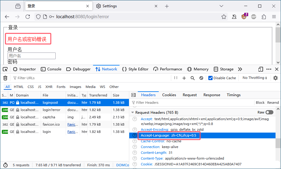Sort by Transferred column header

click(99, 95)
